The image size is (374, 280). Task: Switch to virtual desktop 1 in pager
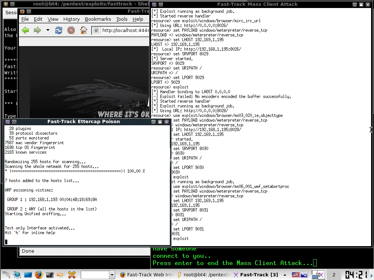point(319,275)
